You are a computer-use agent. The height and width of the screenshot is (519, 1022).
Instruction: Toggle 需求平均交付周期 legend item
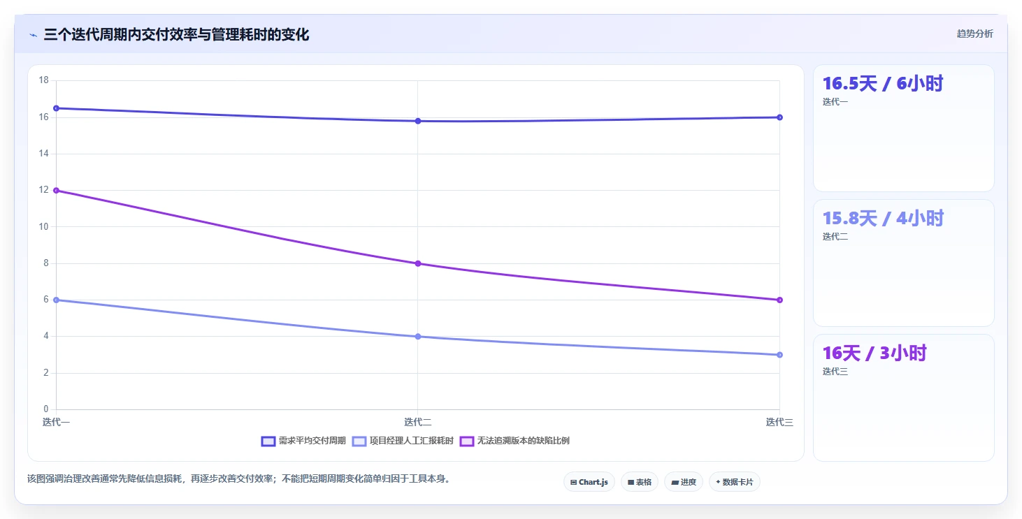tap(303, 441)
